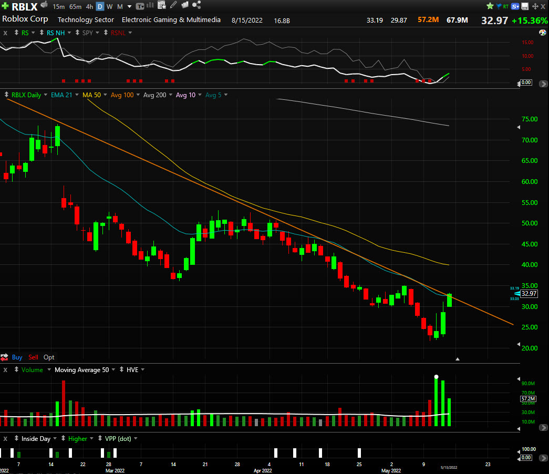This screenshot has width=549, height=474.
Task: Click the up-down arrows beside HVE
Action: tap(121, 369)
